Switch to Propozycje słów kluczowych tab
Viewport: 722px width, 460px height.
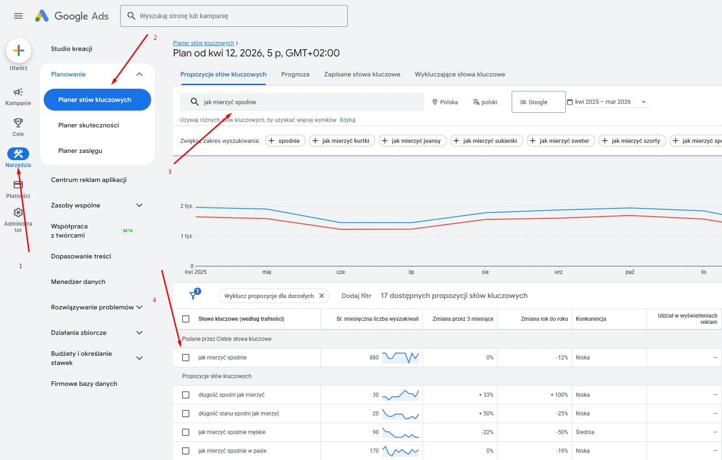point(224,74)
